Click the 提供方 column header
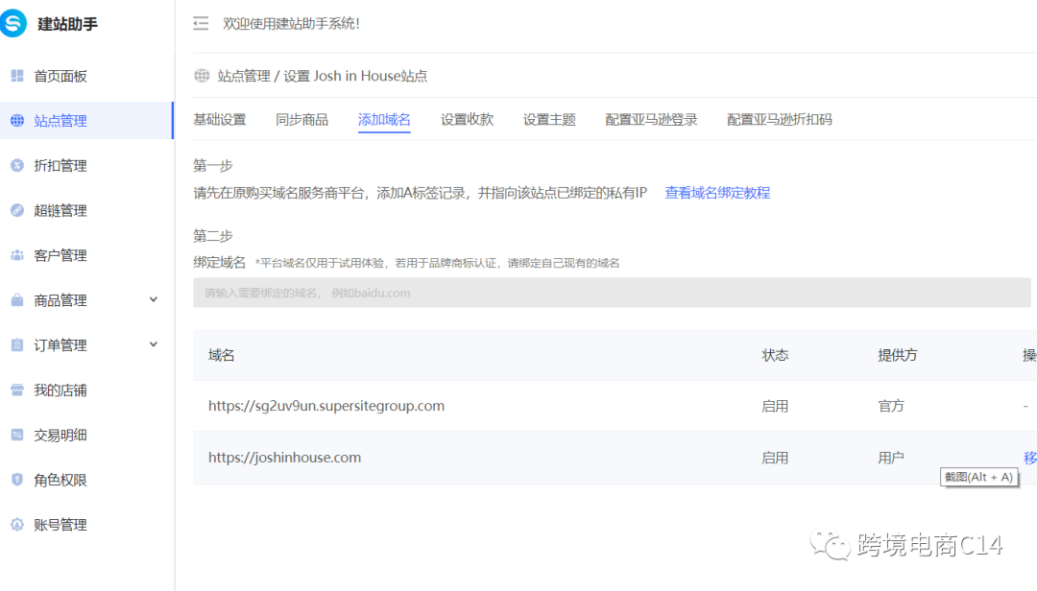Screen dimensions: 1037x591 coord(898,356)
